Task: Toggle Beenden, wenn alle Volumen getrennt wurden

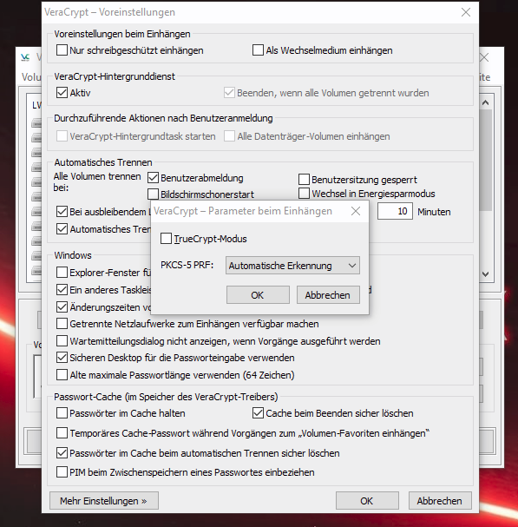Action: 229,92
